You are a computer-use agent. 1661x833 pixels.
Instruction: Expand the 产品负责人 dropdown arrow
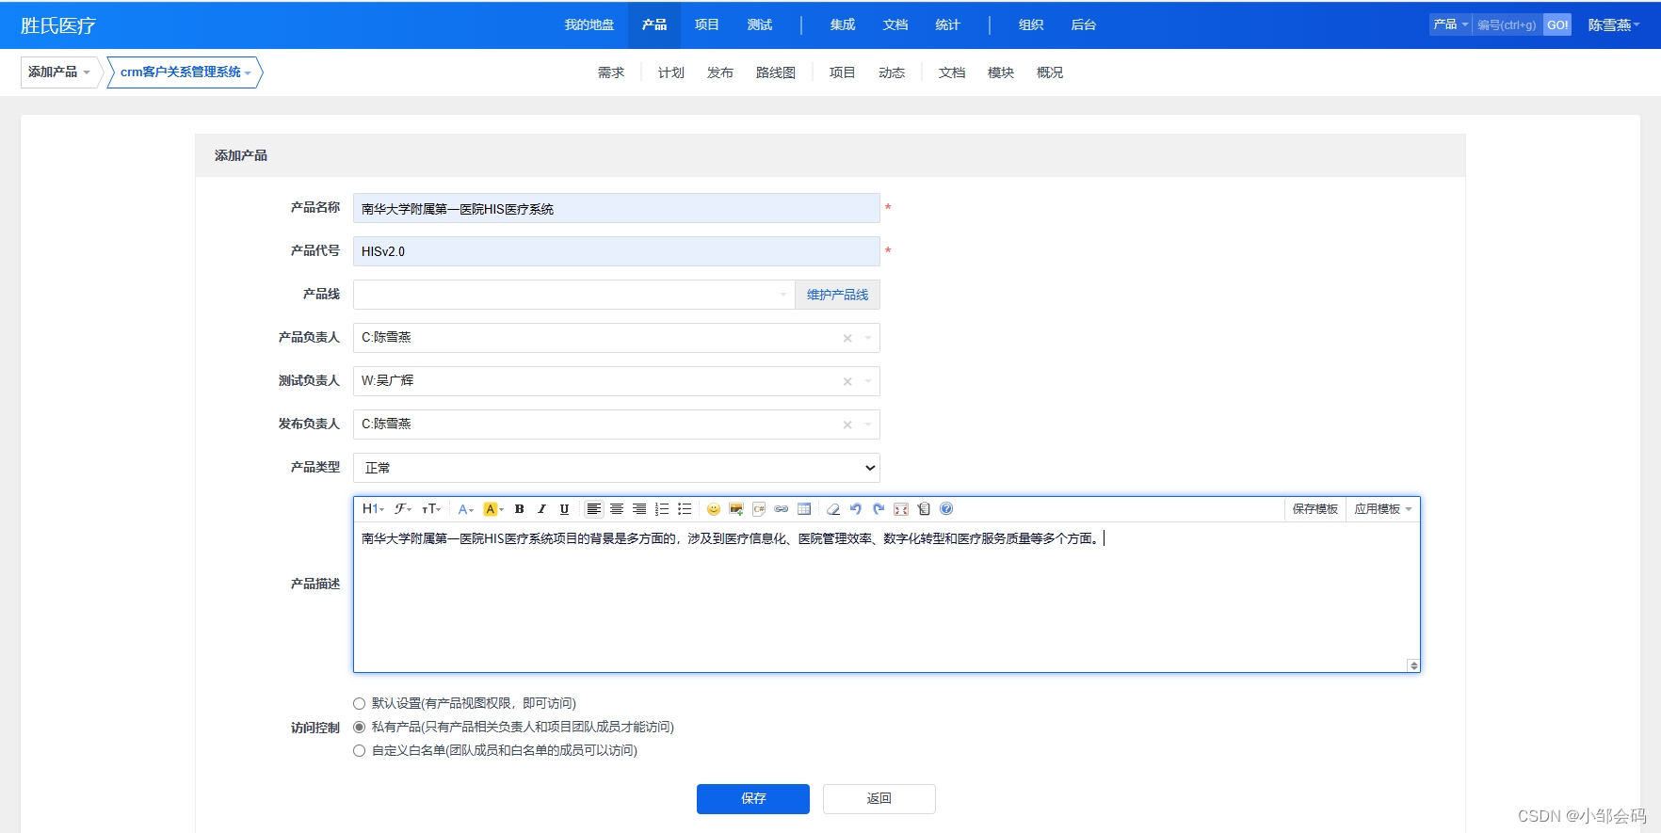[x=868, y=338]
